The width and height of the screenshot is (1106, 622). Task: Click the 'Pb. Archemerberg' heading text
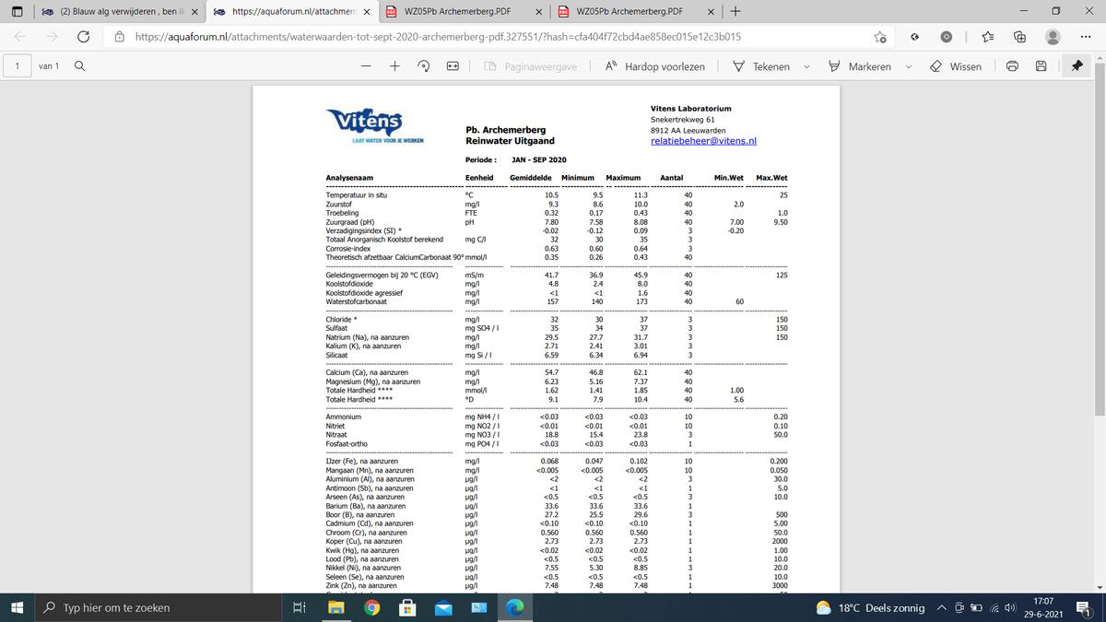point(505,130)
